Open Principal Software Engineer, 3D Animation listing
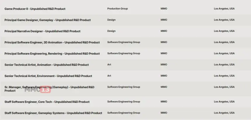This screenshot has height=120, width=251. (x=52, y=43)
